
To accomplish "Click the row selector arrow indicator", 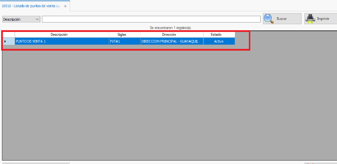I will (x=5, y=41).
